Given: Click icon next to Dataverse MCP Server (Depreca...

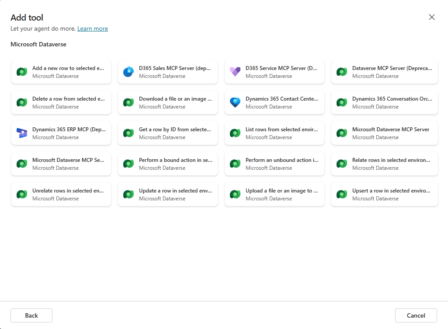Looking at the screenshot, I should [x=342, y=72].
